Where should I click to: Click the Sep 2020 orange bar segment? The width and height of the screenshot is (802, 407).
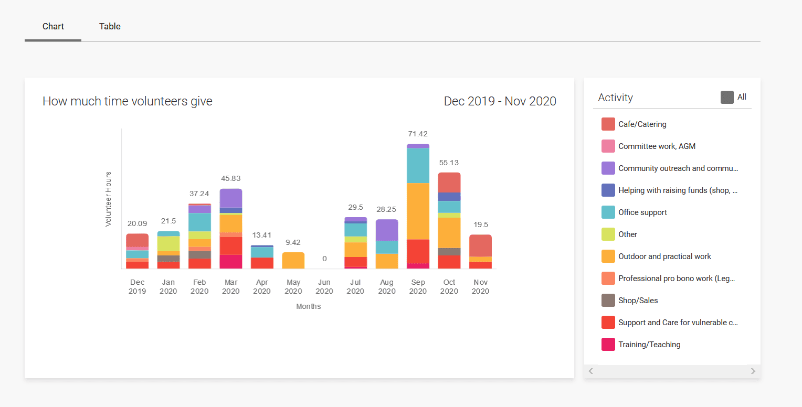418,211
